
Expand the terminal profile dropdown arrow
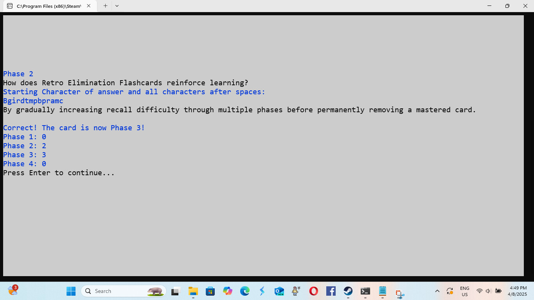117,6
